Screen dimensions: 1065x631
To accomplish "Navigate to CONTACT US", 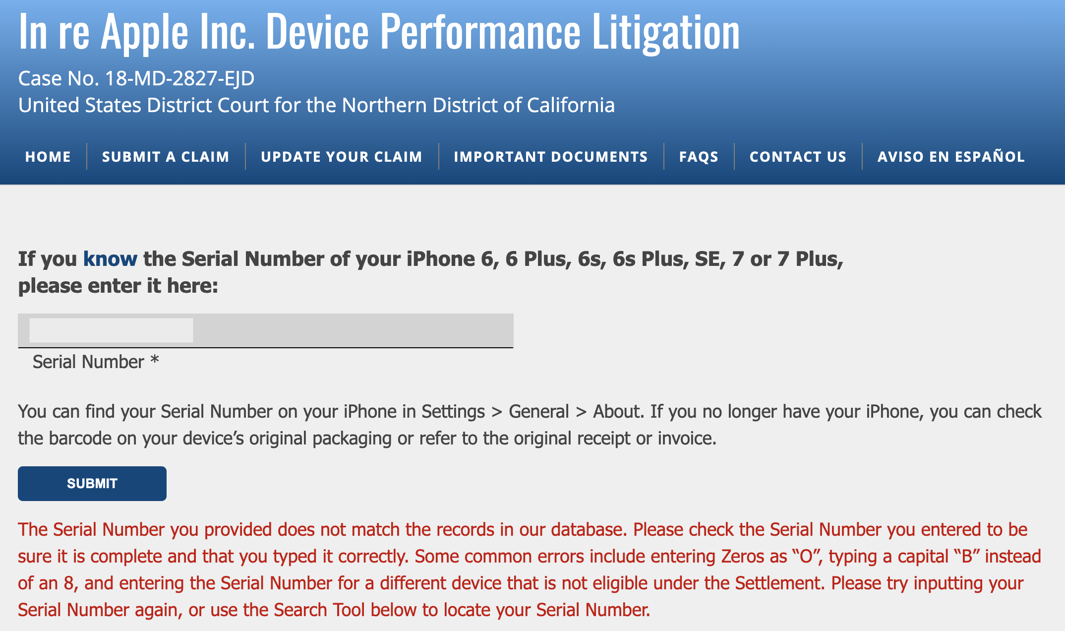I will pyautogui.click(x=798, y=157).
